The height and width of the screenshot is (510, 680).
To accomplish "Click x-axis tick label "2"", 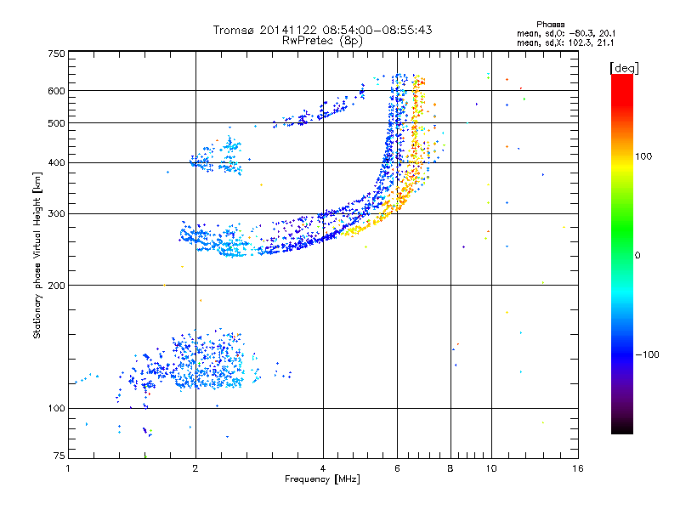I will click(195, 468).
